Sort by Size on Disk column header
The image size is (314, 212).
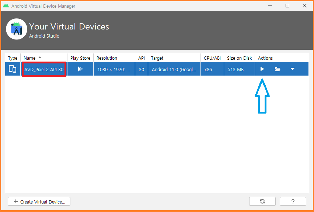tap(239, 58)
